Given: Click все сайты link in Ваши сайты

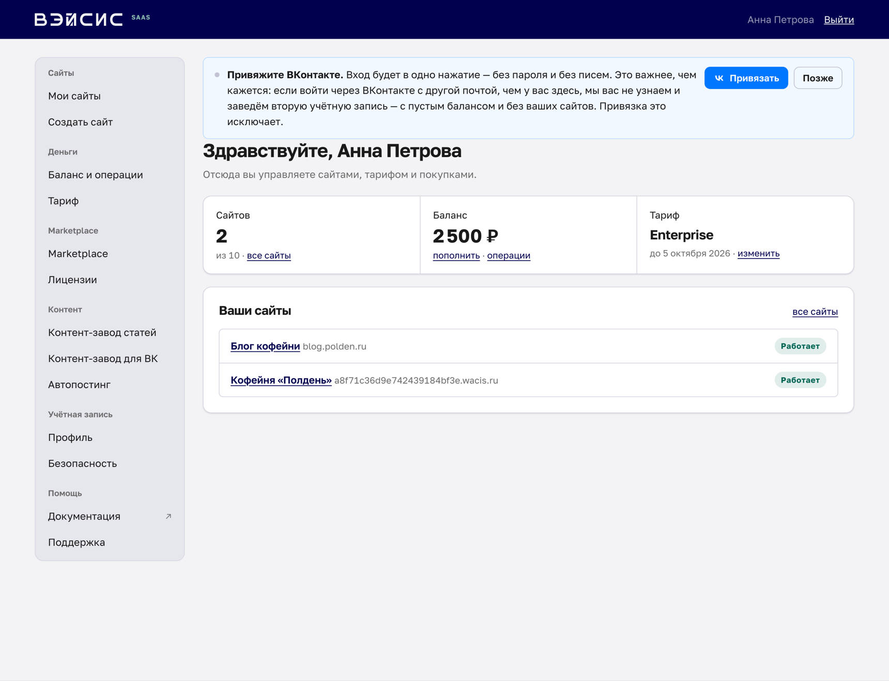Looking at the screenshot, I should coord(815,312).
